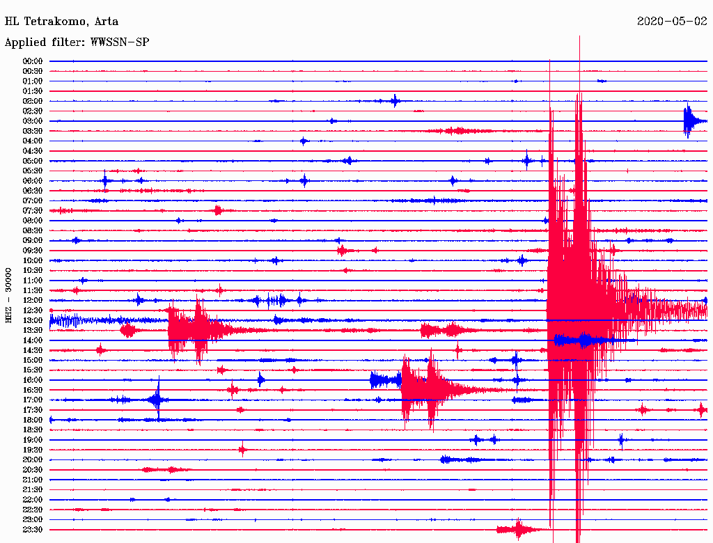Click the station title 'HL Tetrakomo, Arta'

tap(61, 22)
